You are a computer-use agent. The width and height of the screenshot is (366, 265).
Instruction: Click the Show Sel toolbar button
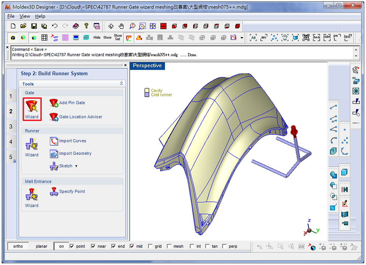(x=118, y=37)
